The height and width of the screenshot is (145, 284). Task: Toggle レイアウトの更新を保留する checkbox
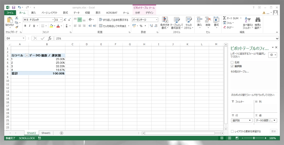point(232,131)
